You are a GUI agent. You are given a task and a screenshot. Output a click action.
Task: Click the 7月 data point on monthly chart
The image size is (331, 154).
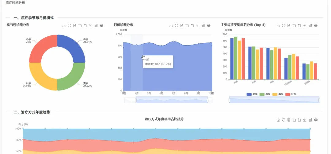pyautogui.click(x=174, y=42)
